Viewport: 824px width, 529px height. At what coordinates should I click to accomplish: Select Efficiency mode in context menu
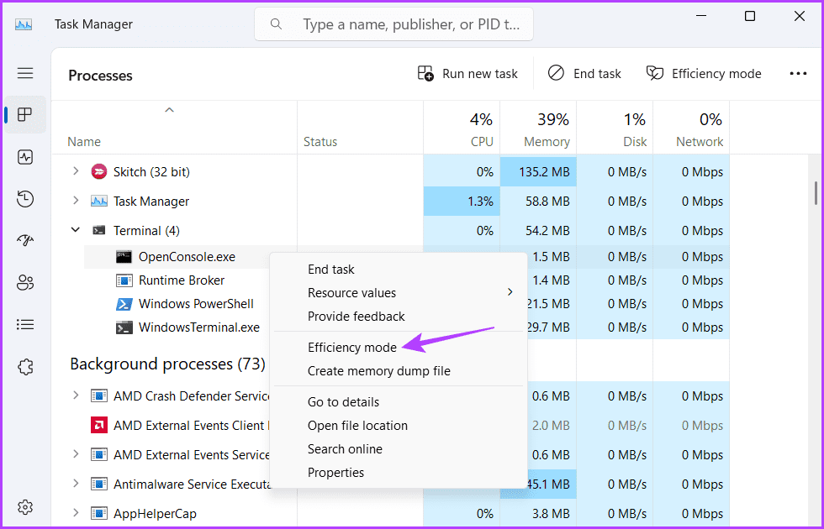tap(400, 348)
